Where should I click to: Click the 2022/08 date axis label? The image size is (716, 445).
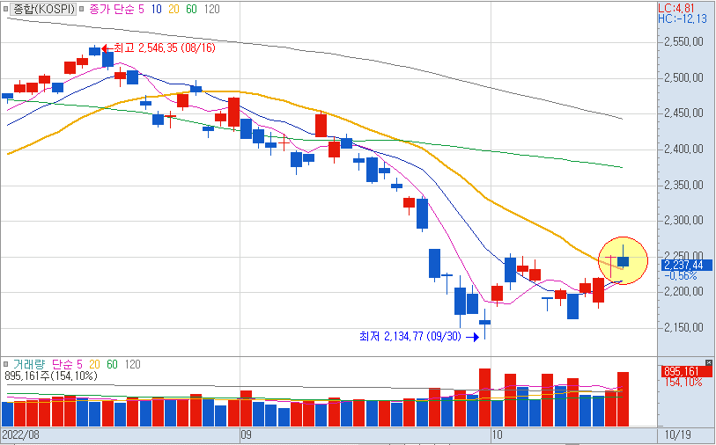[x=21, y=434]
